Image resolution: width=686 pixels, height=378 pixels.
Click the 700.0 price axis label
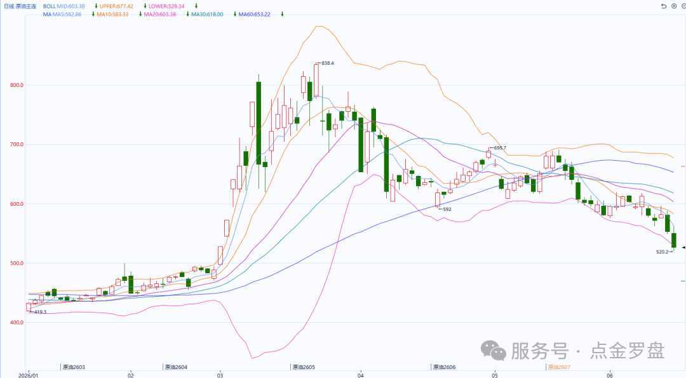coord(17,144)
